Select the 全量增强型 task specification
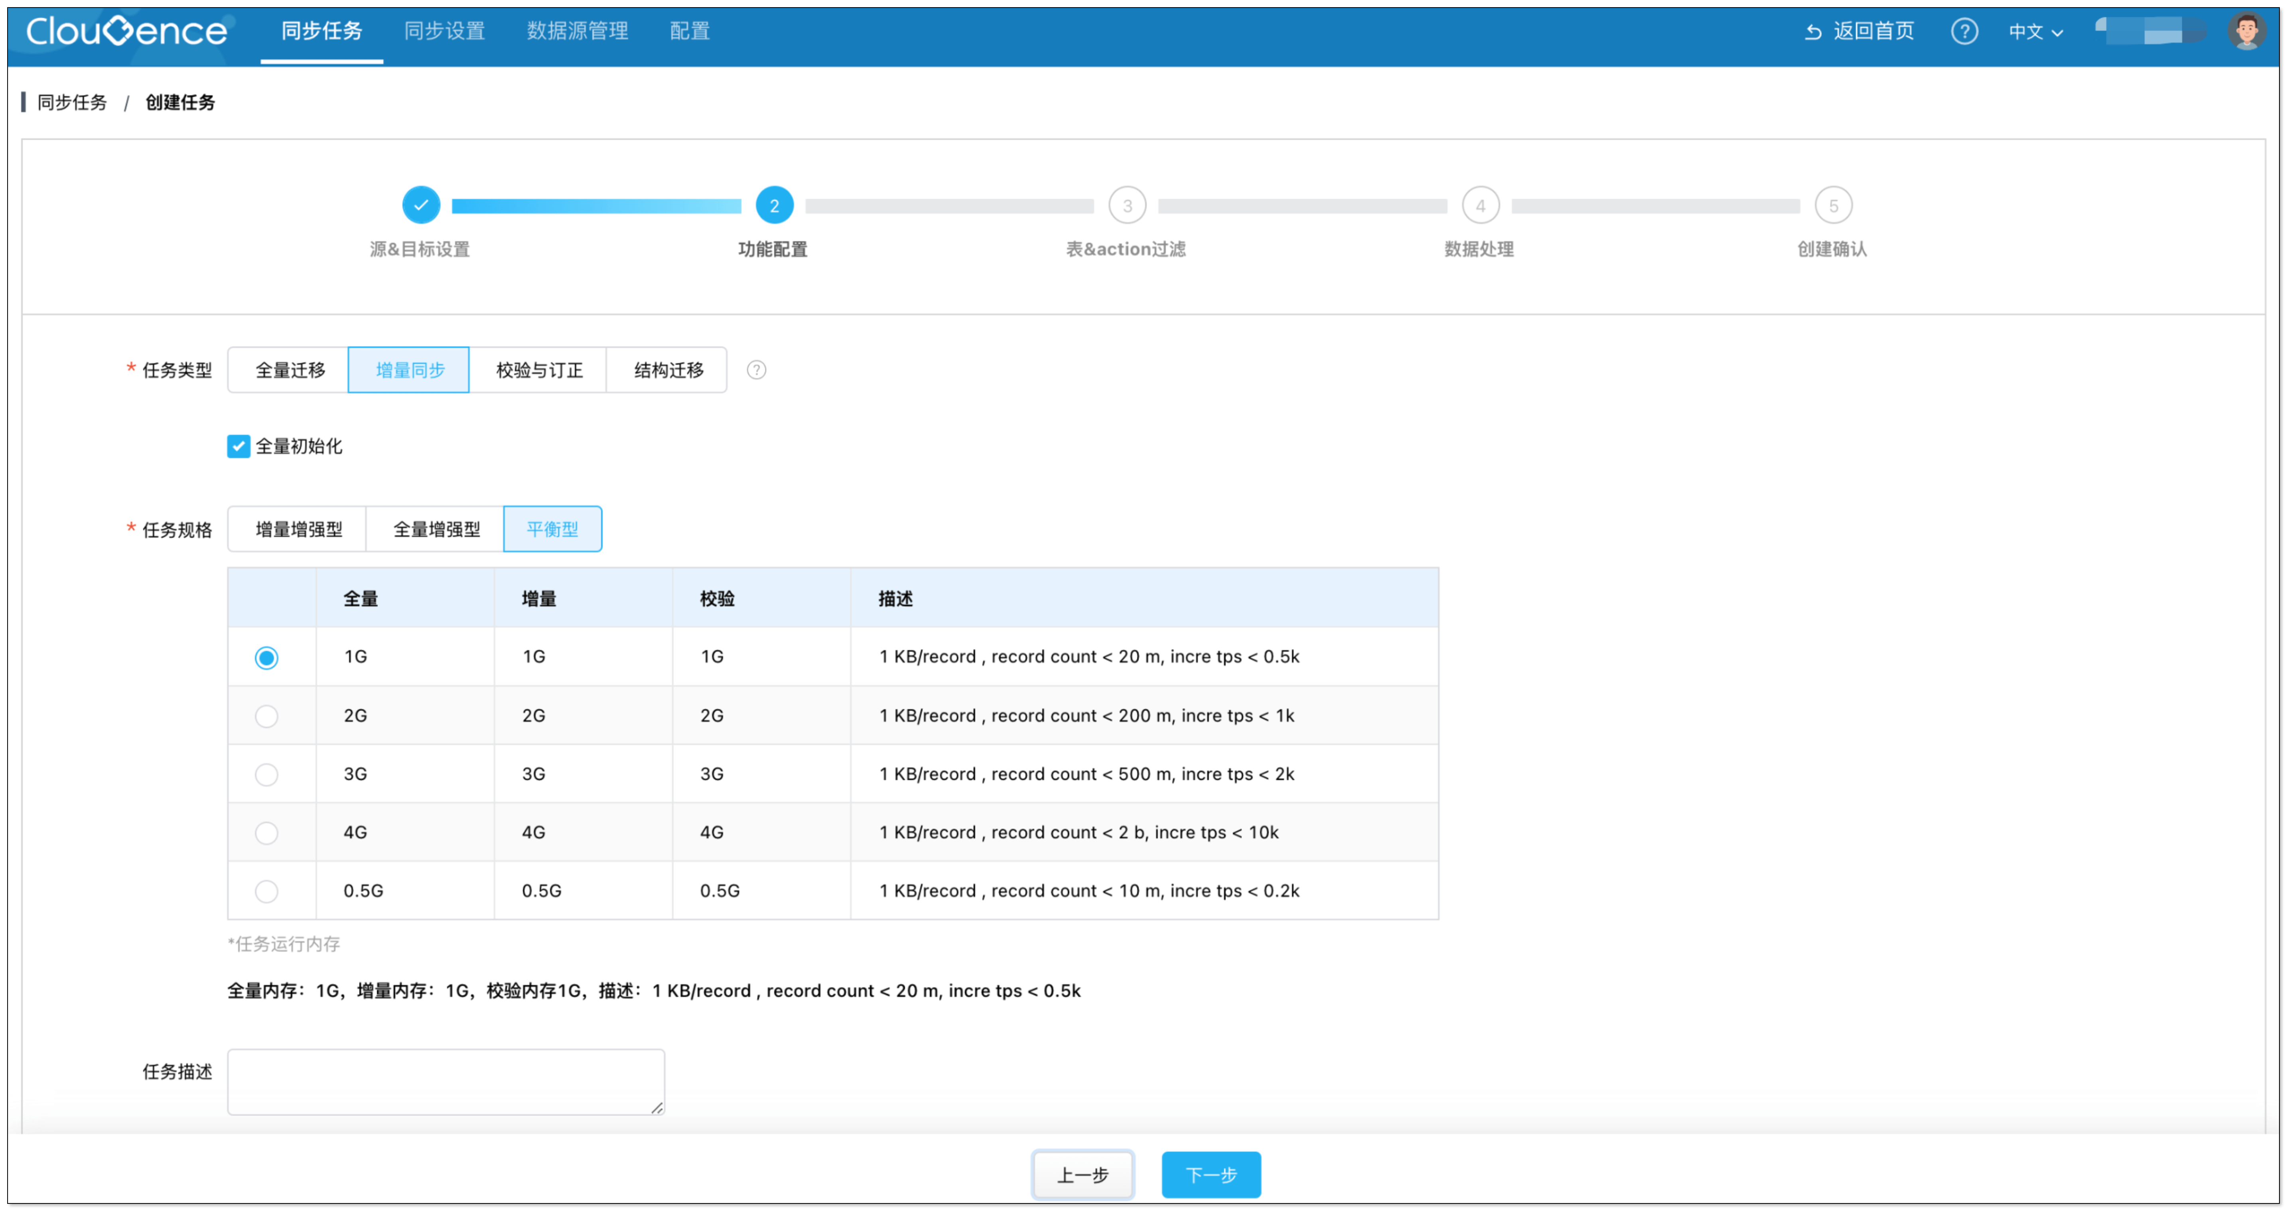Screen dimensions: 2291x1215 435,528
